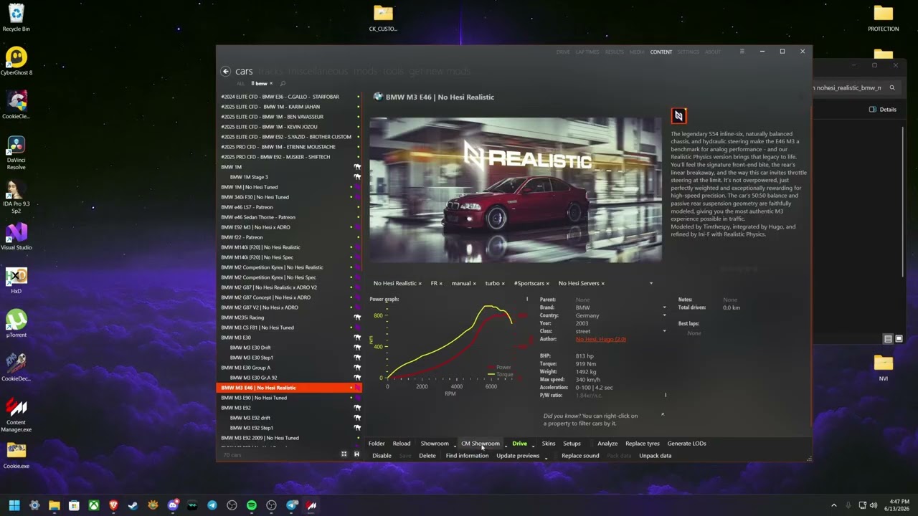Dismiss the 'Did you know?' tip
The image size is (918, 516).
(663, 414)
